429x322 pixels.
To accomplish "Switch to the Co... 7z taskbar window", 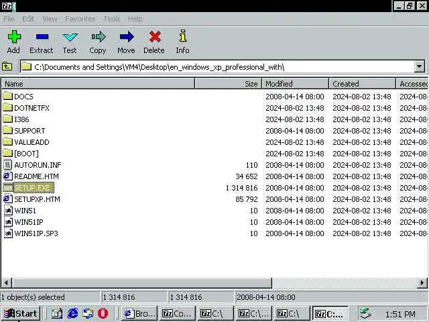I will coord(177,313).
